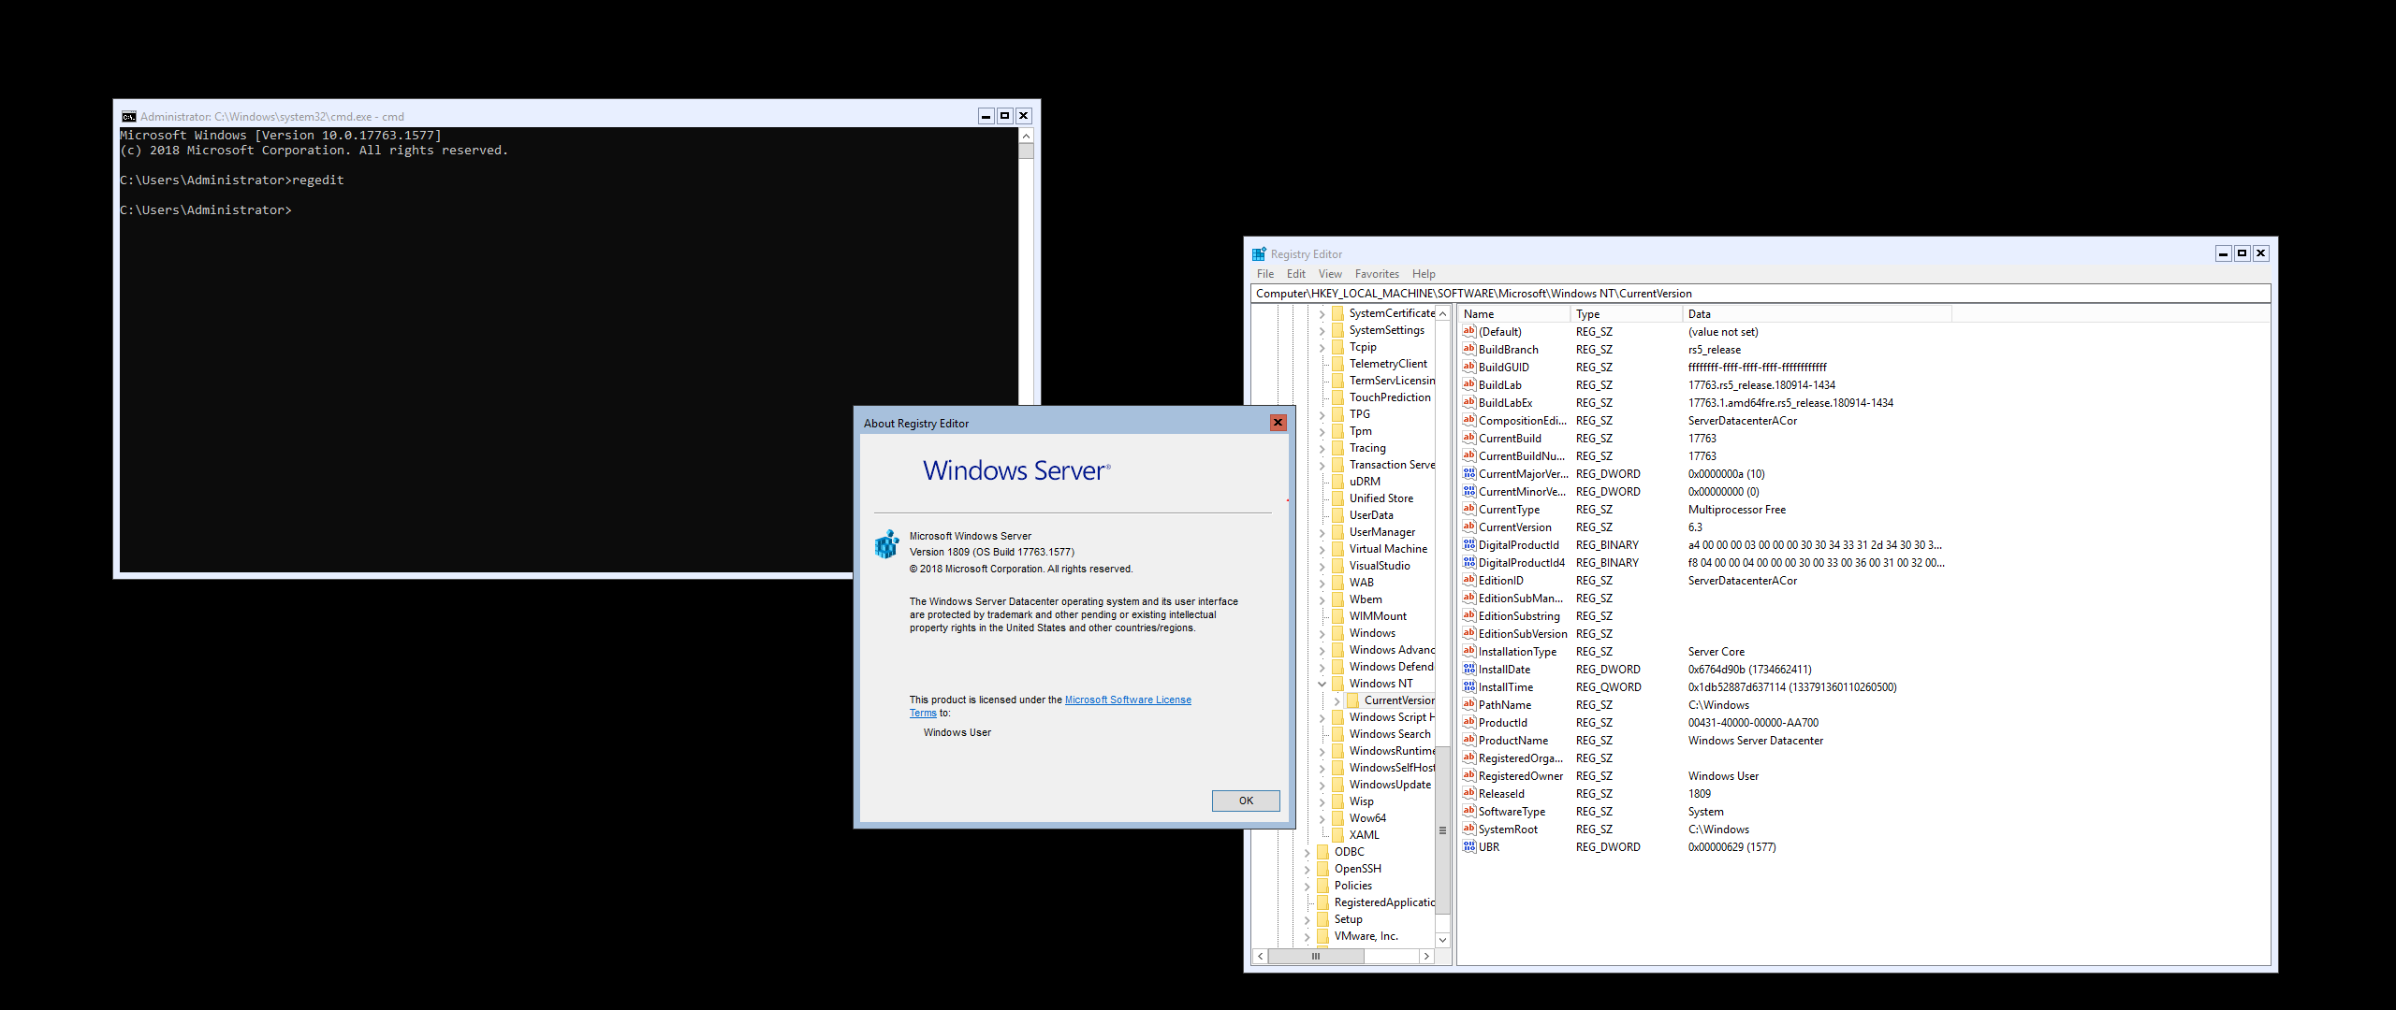Click the BuildBranch string value icon

1469,350
